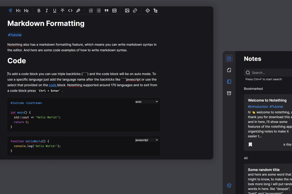Toggle dark mode moon icon
The width and height of the screenshot is (292, 194).
(229, 185)
